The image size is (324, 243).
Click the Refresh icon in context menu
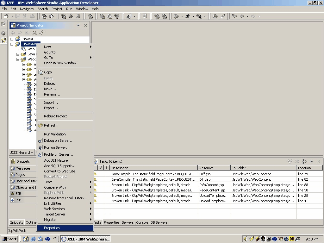40,125
